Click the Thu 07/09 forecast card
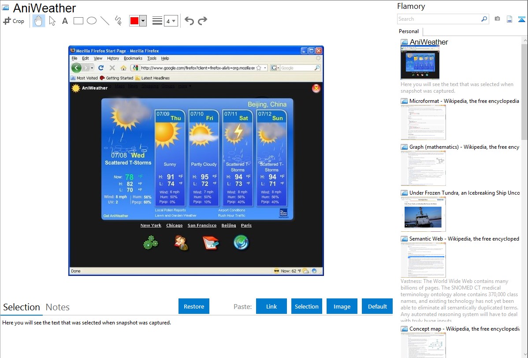This screenshot has width=528, height=358. pyautogui.click(x=170, y=158)
